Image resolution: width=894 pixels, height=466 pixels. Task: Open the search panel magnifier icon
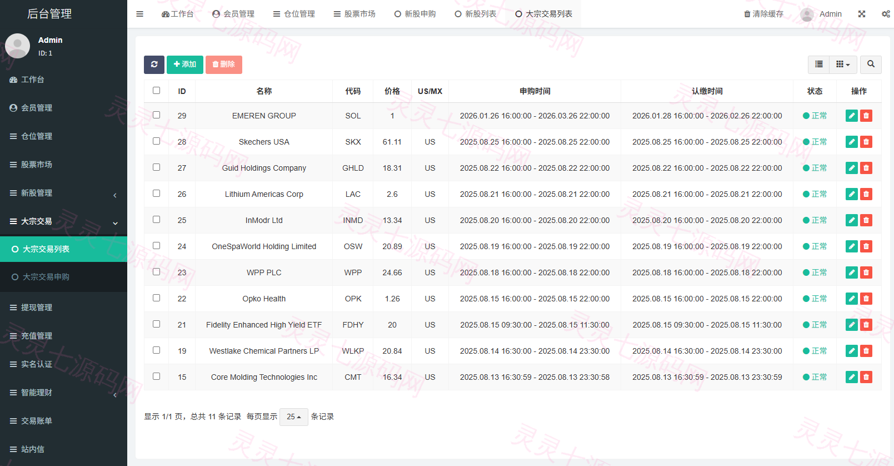tap(871, 65)
